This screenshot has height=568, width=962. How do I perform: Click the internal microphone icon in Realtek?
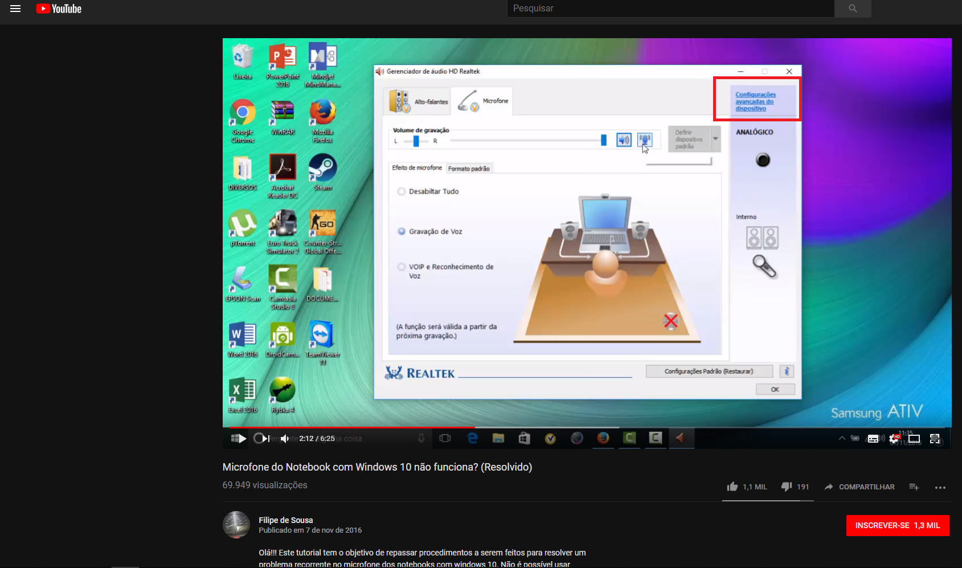point(764,266)
